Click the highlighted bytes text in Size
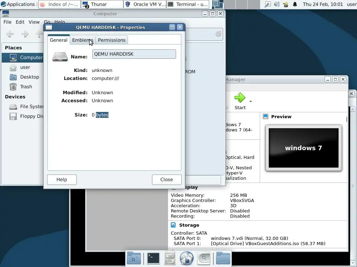Image resolution: width=357 pixels, height=267 pixels. coord(102,115)
